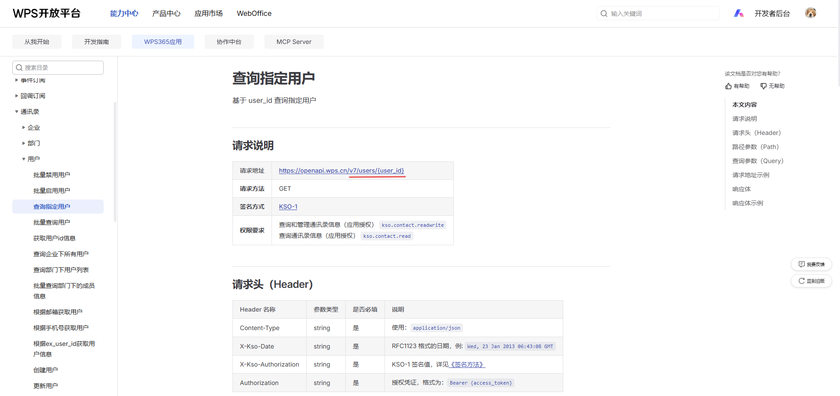Collapse the 用户 tree node
Image resolution: width=840 pixels, height=396 pixels.
point(24,159)
